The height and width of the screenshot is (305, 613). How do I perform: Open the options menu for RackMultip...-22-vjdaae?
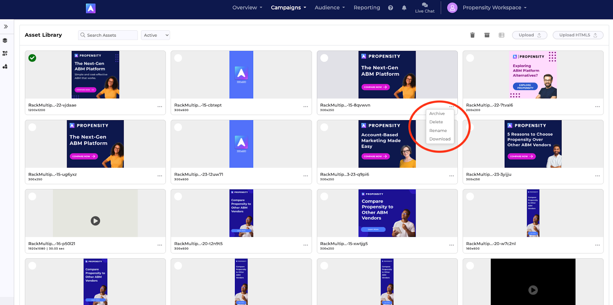(160, 107)
